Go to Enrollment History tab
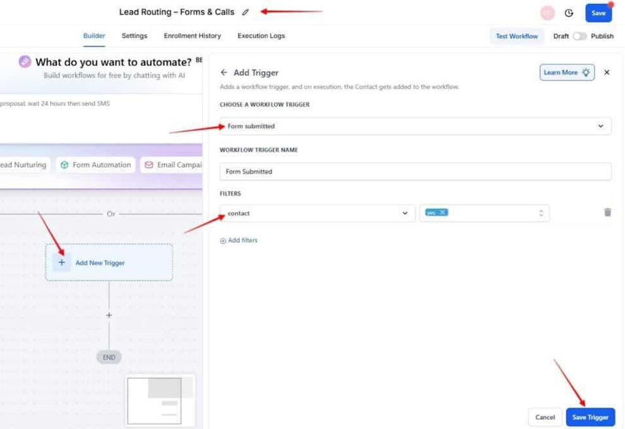625x429 pixels. [192, 36]
